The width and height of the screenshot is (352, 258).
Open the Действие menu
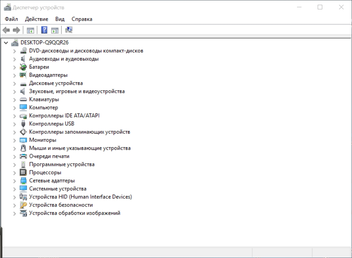[x=36, y=19]
